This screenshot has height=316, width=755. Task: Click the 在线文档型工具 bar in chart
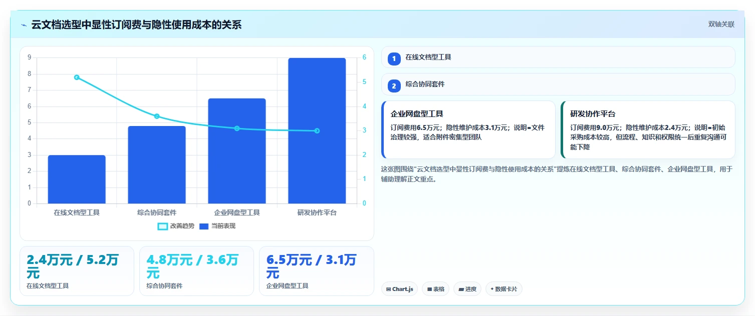[77, 179]
